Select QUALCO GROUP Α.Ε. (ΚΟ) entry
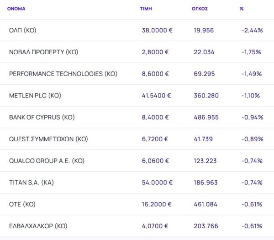This screenshot has height=240, width=274. click(x=47, y=161)
